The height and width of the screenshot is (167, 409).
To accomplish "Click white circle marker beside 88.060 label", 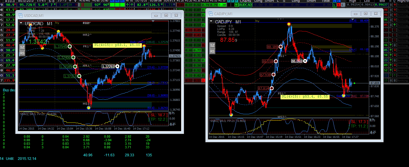I will 305,61.
